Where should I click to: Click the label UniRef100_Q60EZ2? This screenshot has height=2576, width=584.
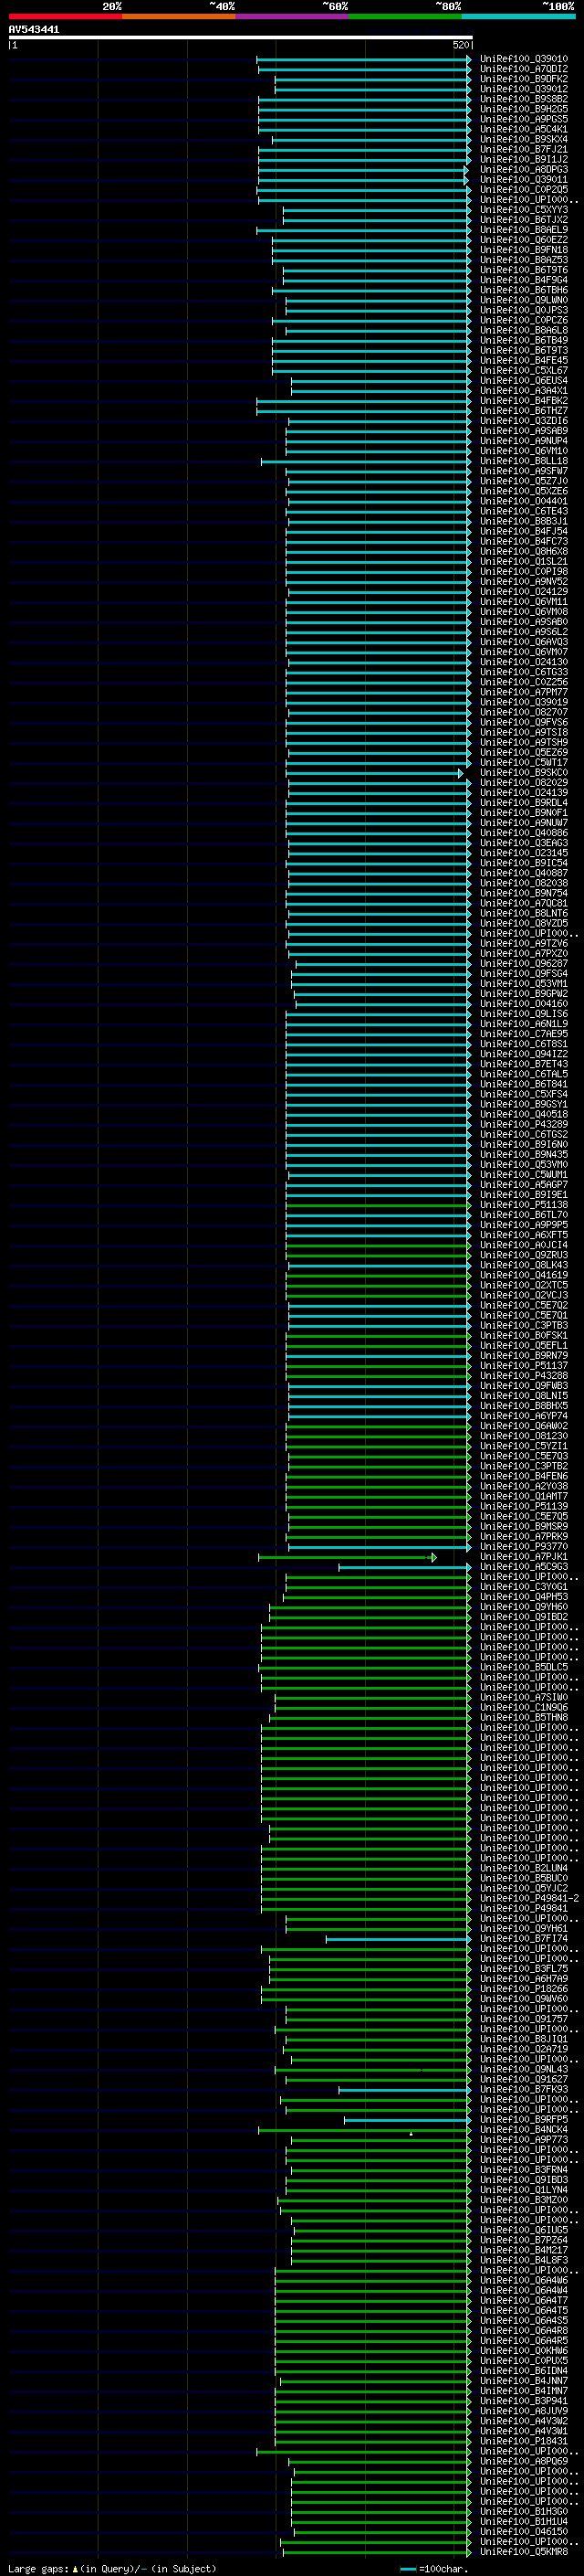(524, 240)
